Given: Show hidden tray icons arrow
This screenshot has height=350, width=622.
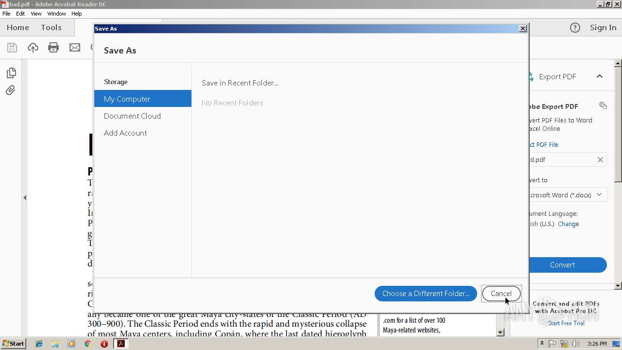Looking at the screenshot, I should (x=542, y=344).
